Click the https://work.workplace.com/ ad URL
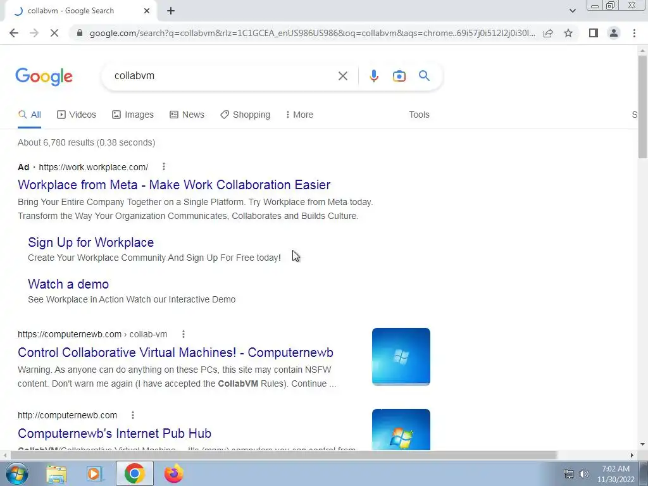This screenshot has width=648, height=486. [x=94, y=167]
